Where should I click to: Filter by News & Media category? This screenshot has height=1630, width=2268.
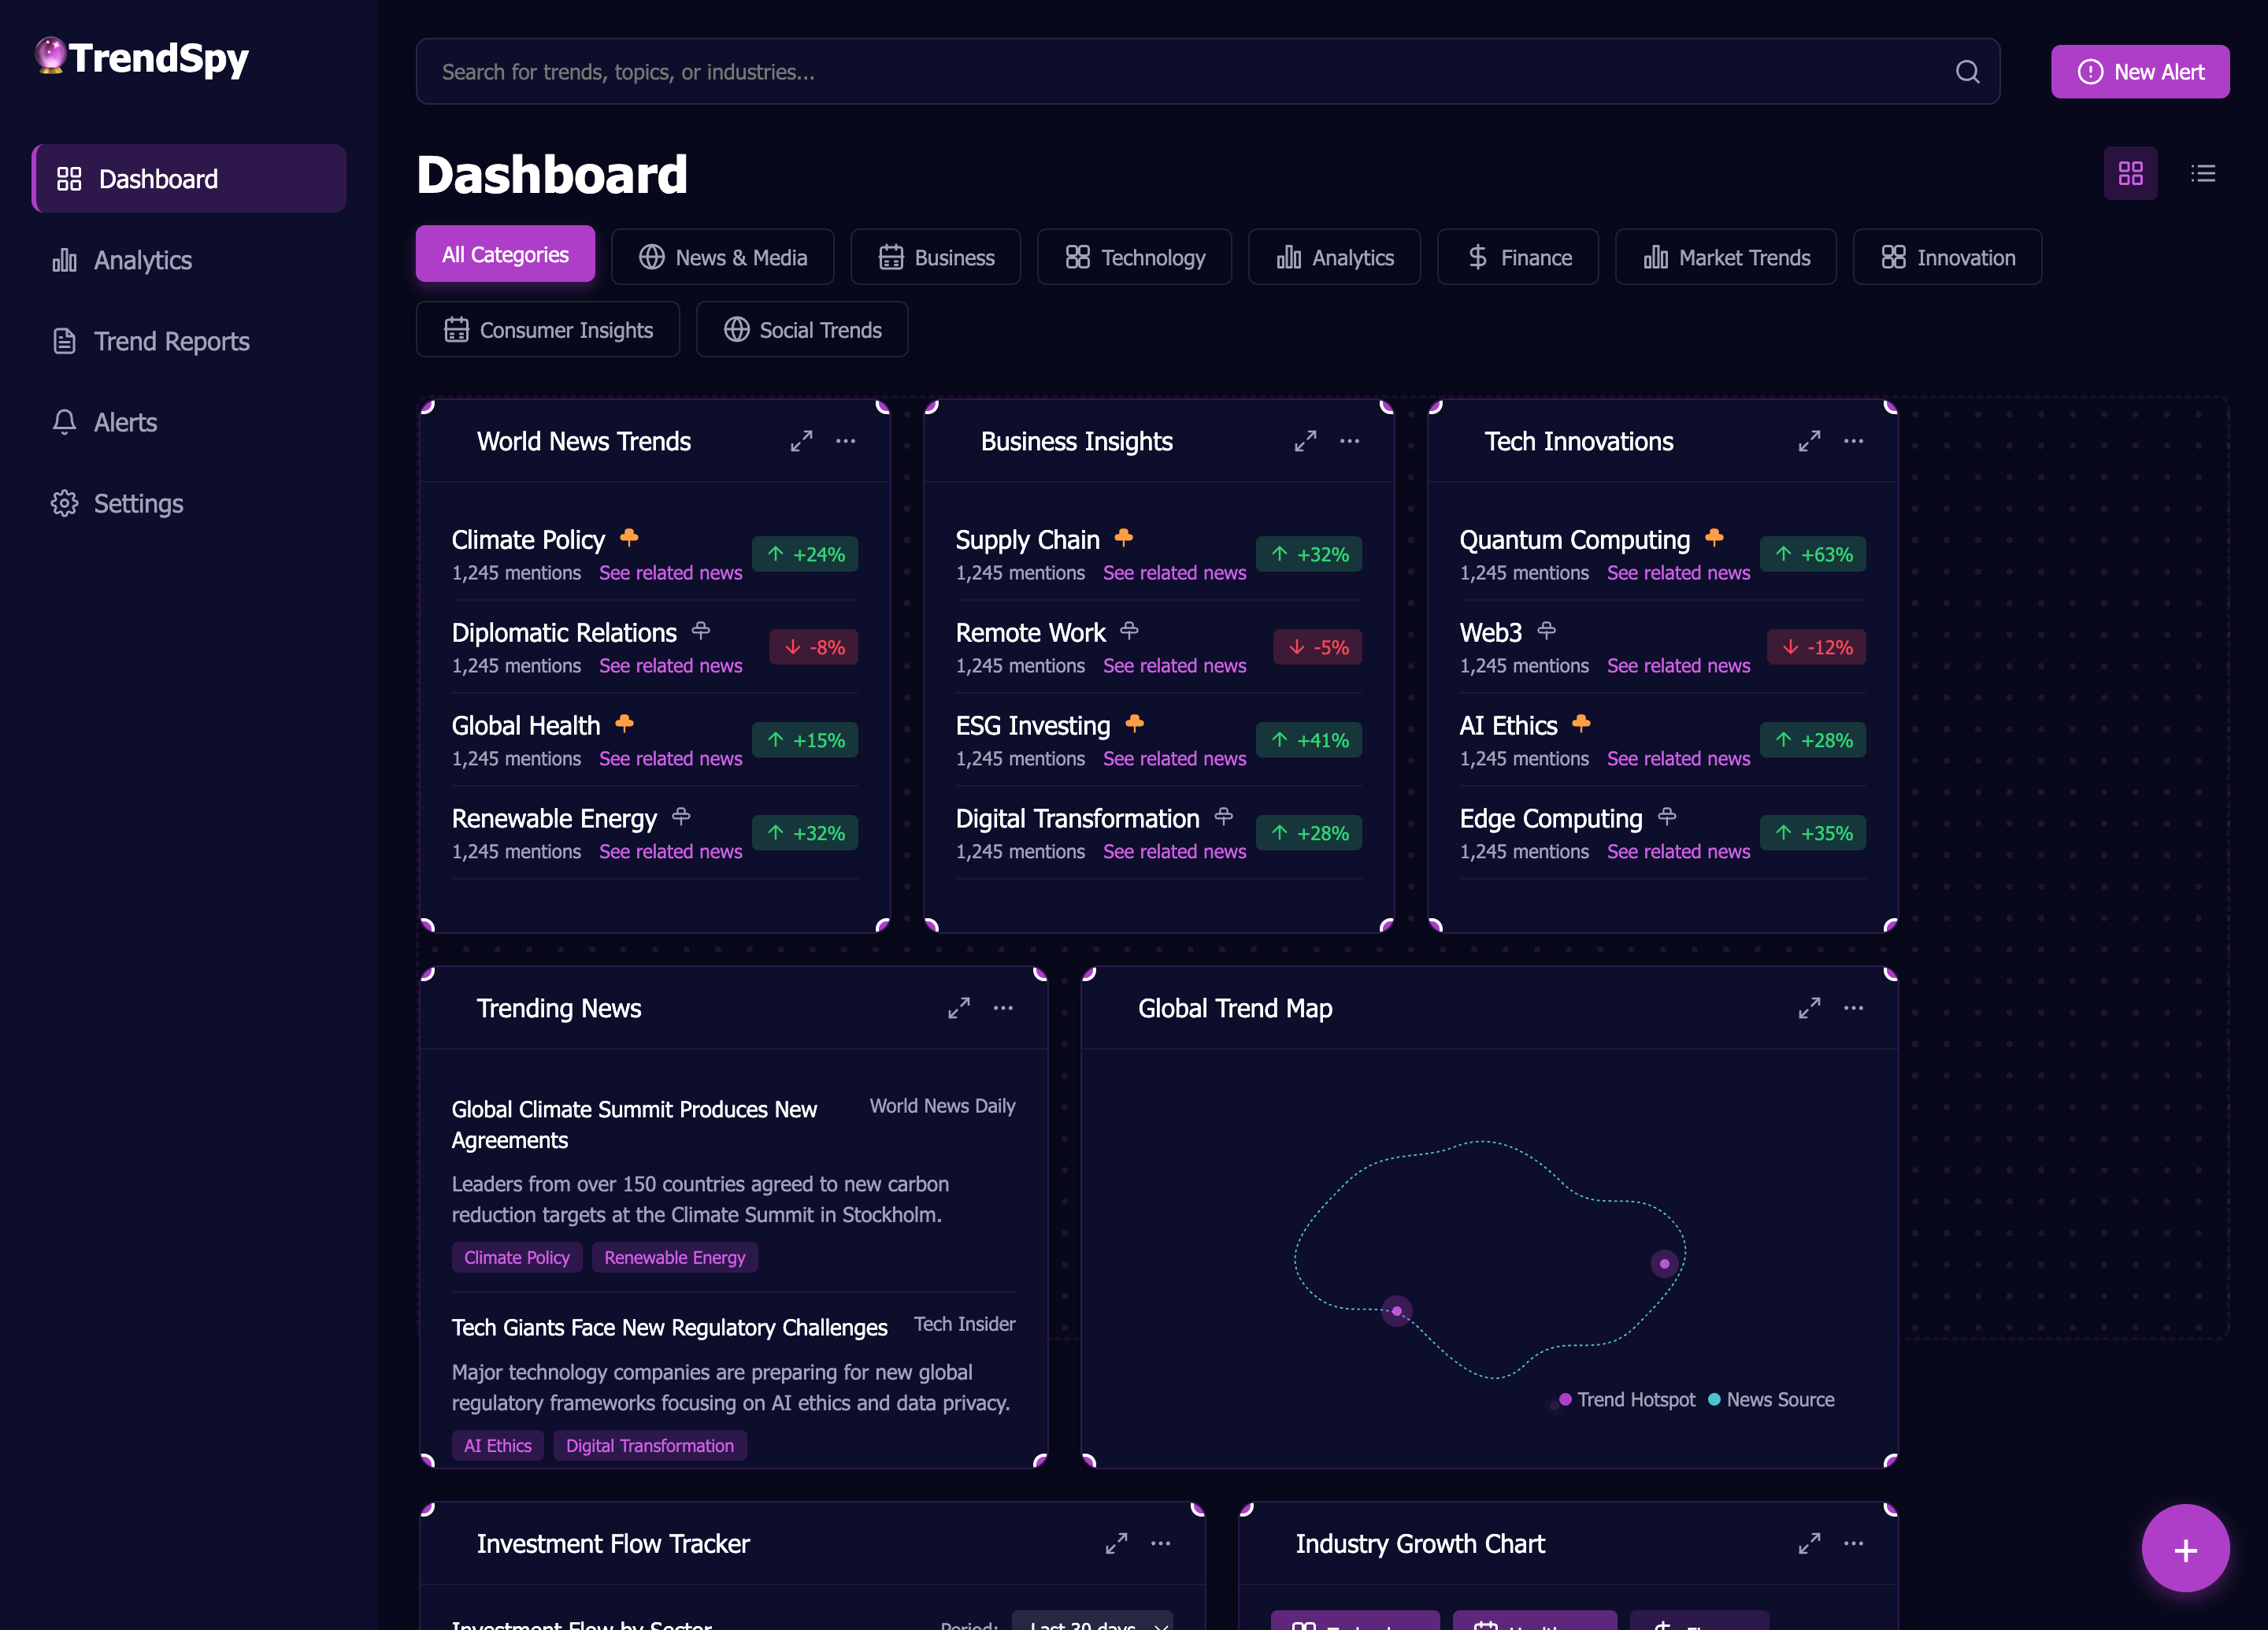click(x=723, y=257)
